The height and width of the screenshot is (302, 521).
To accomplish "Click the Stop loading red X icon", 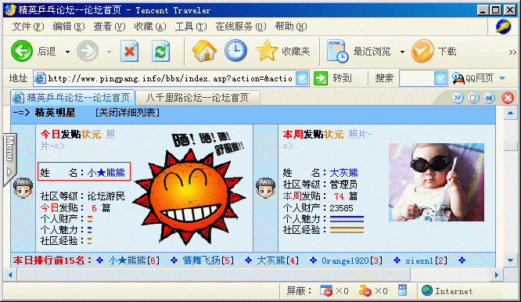I will pos(129,51).
